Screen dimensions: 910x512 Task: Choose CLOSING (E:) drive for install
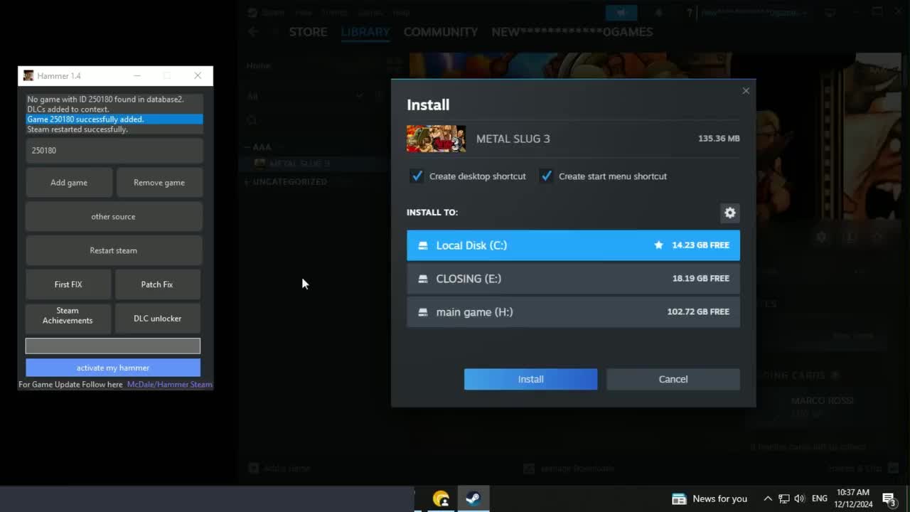(573, 279)
